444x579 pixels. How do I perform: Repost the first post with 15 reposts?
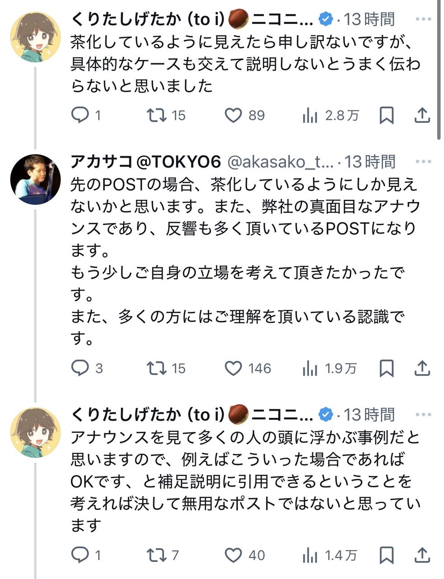click(157, 116)
